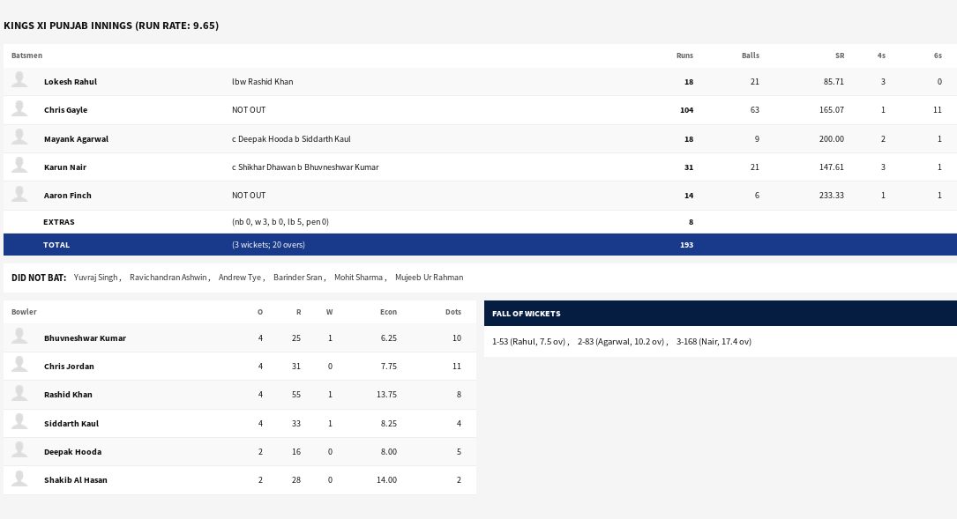Click Chris Gayle's runs value 104
The image size is (957, 519).
click(686, 110)
